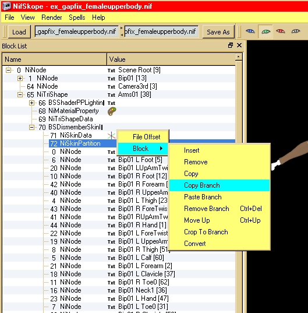Select Crop To Branch in the submenu
Viewport: 308px width, 313px height.
point(220,232)
